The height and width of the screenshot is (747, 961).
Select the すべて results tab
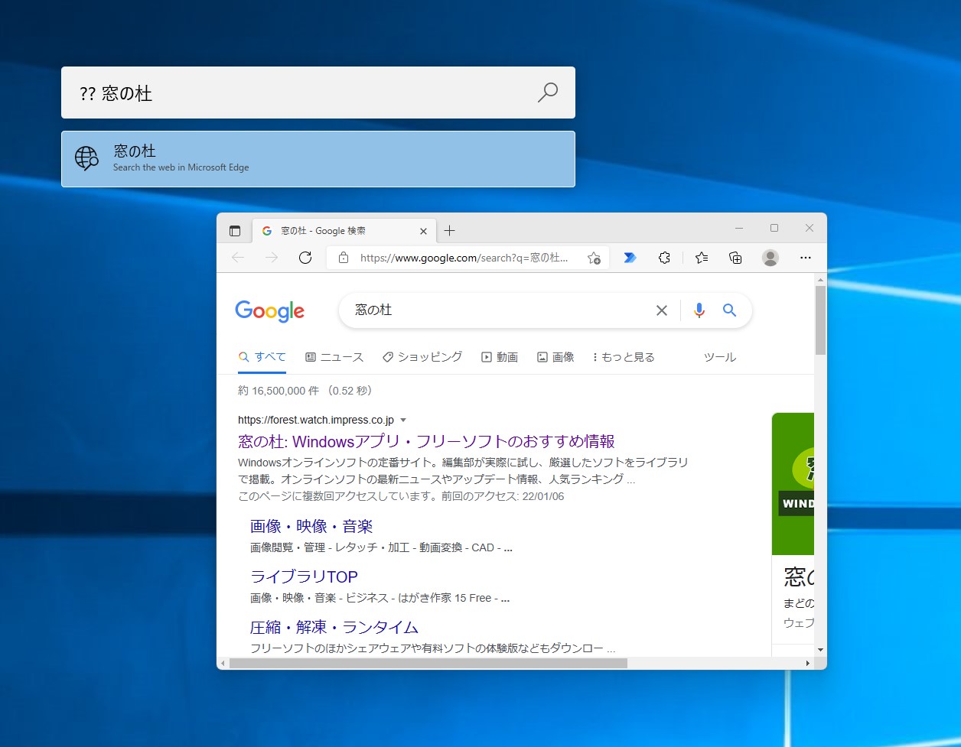pos(262,357)
